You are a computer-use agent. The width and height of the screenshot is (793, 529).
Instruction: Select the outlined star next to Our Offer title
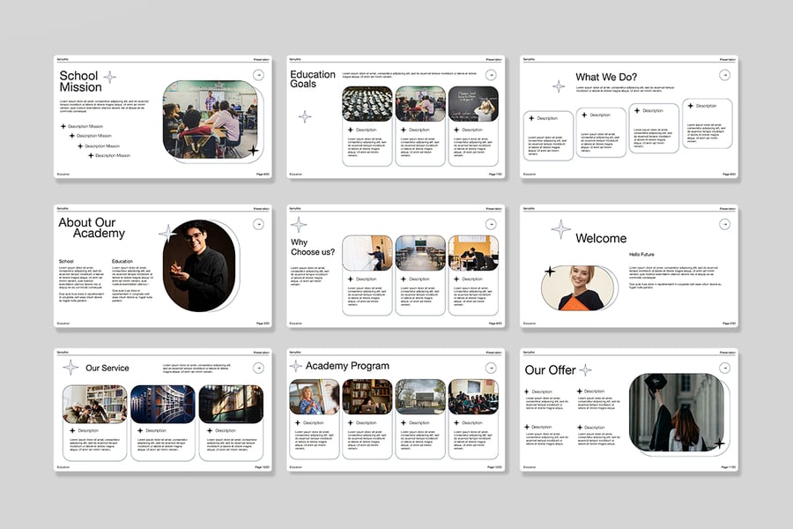(585, 369)
